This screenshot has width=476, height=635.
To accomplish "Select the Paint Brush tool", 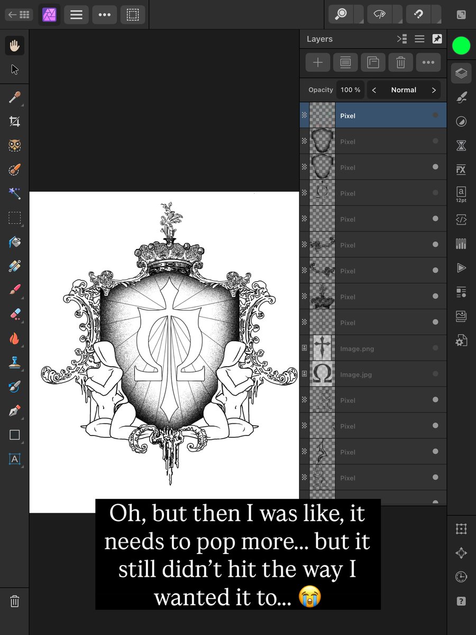I will coord(14,290).
